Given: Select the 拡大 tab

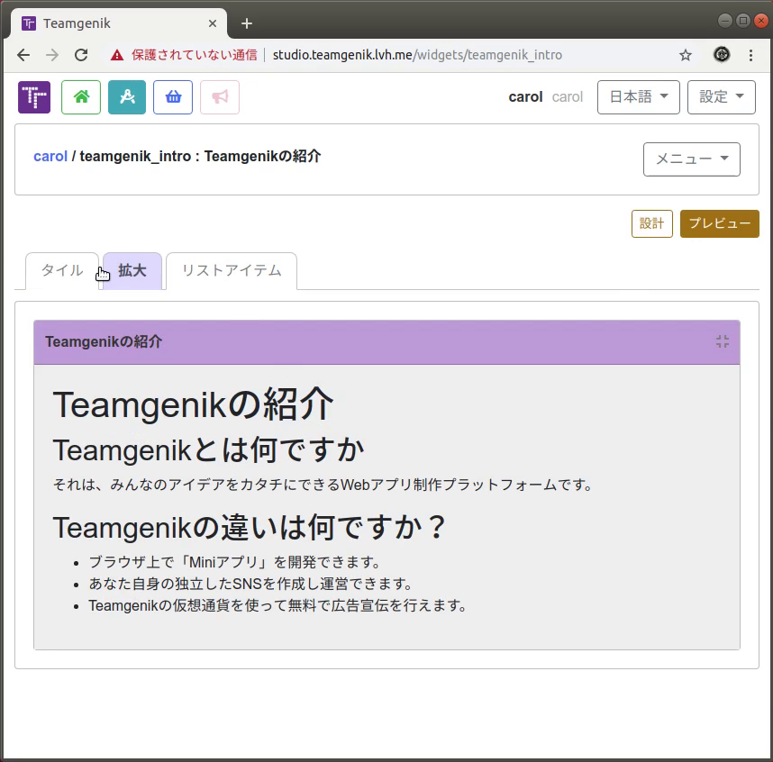Looking at the screenshot, I should (132, 270).
